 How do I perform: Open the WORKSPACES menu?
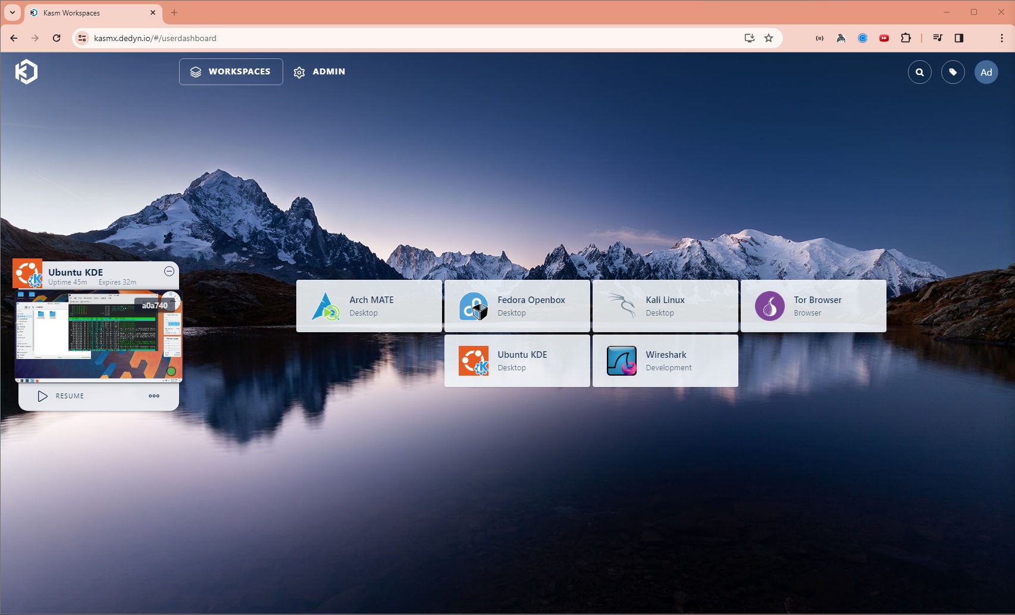pos(231,71)
